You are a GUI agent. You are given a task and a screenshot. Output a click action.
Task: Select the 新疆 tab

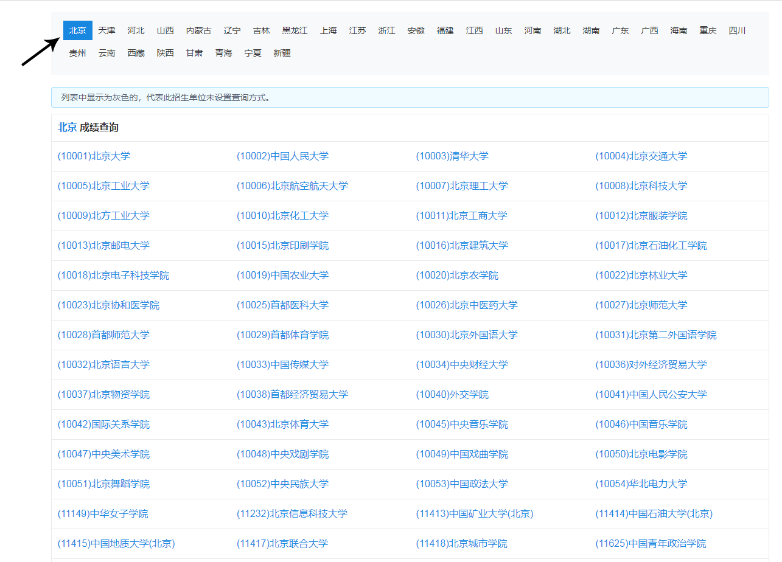coord(282,53)
